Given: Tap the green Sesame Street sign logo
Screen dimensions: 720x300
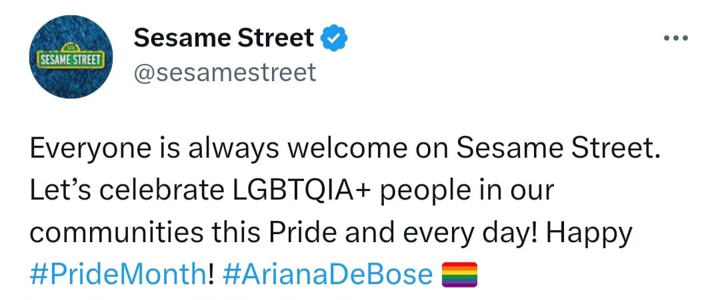Looking at the screenshot, I should coord(71,57).
